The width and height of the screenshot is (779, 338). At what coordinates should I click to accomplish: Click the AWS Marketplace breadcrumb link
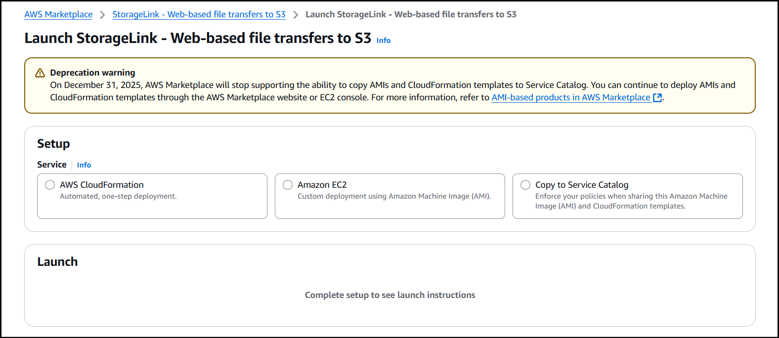[x=58, y=14]
